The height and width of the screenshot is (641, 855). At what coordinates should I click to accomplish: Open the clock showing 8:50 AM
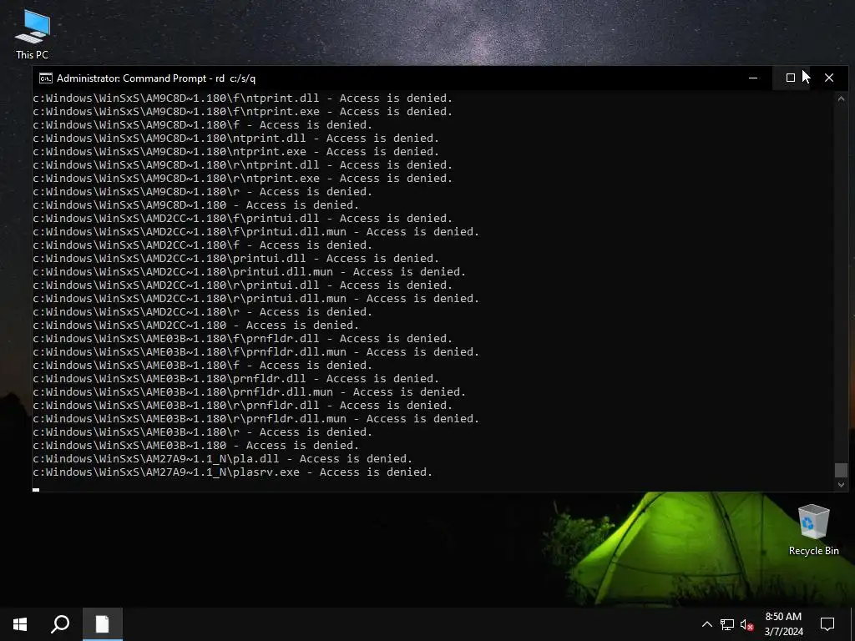pos(783,624)
